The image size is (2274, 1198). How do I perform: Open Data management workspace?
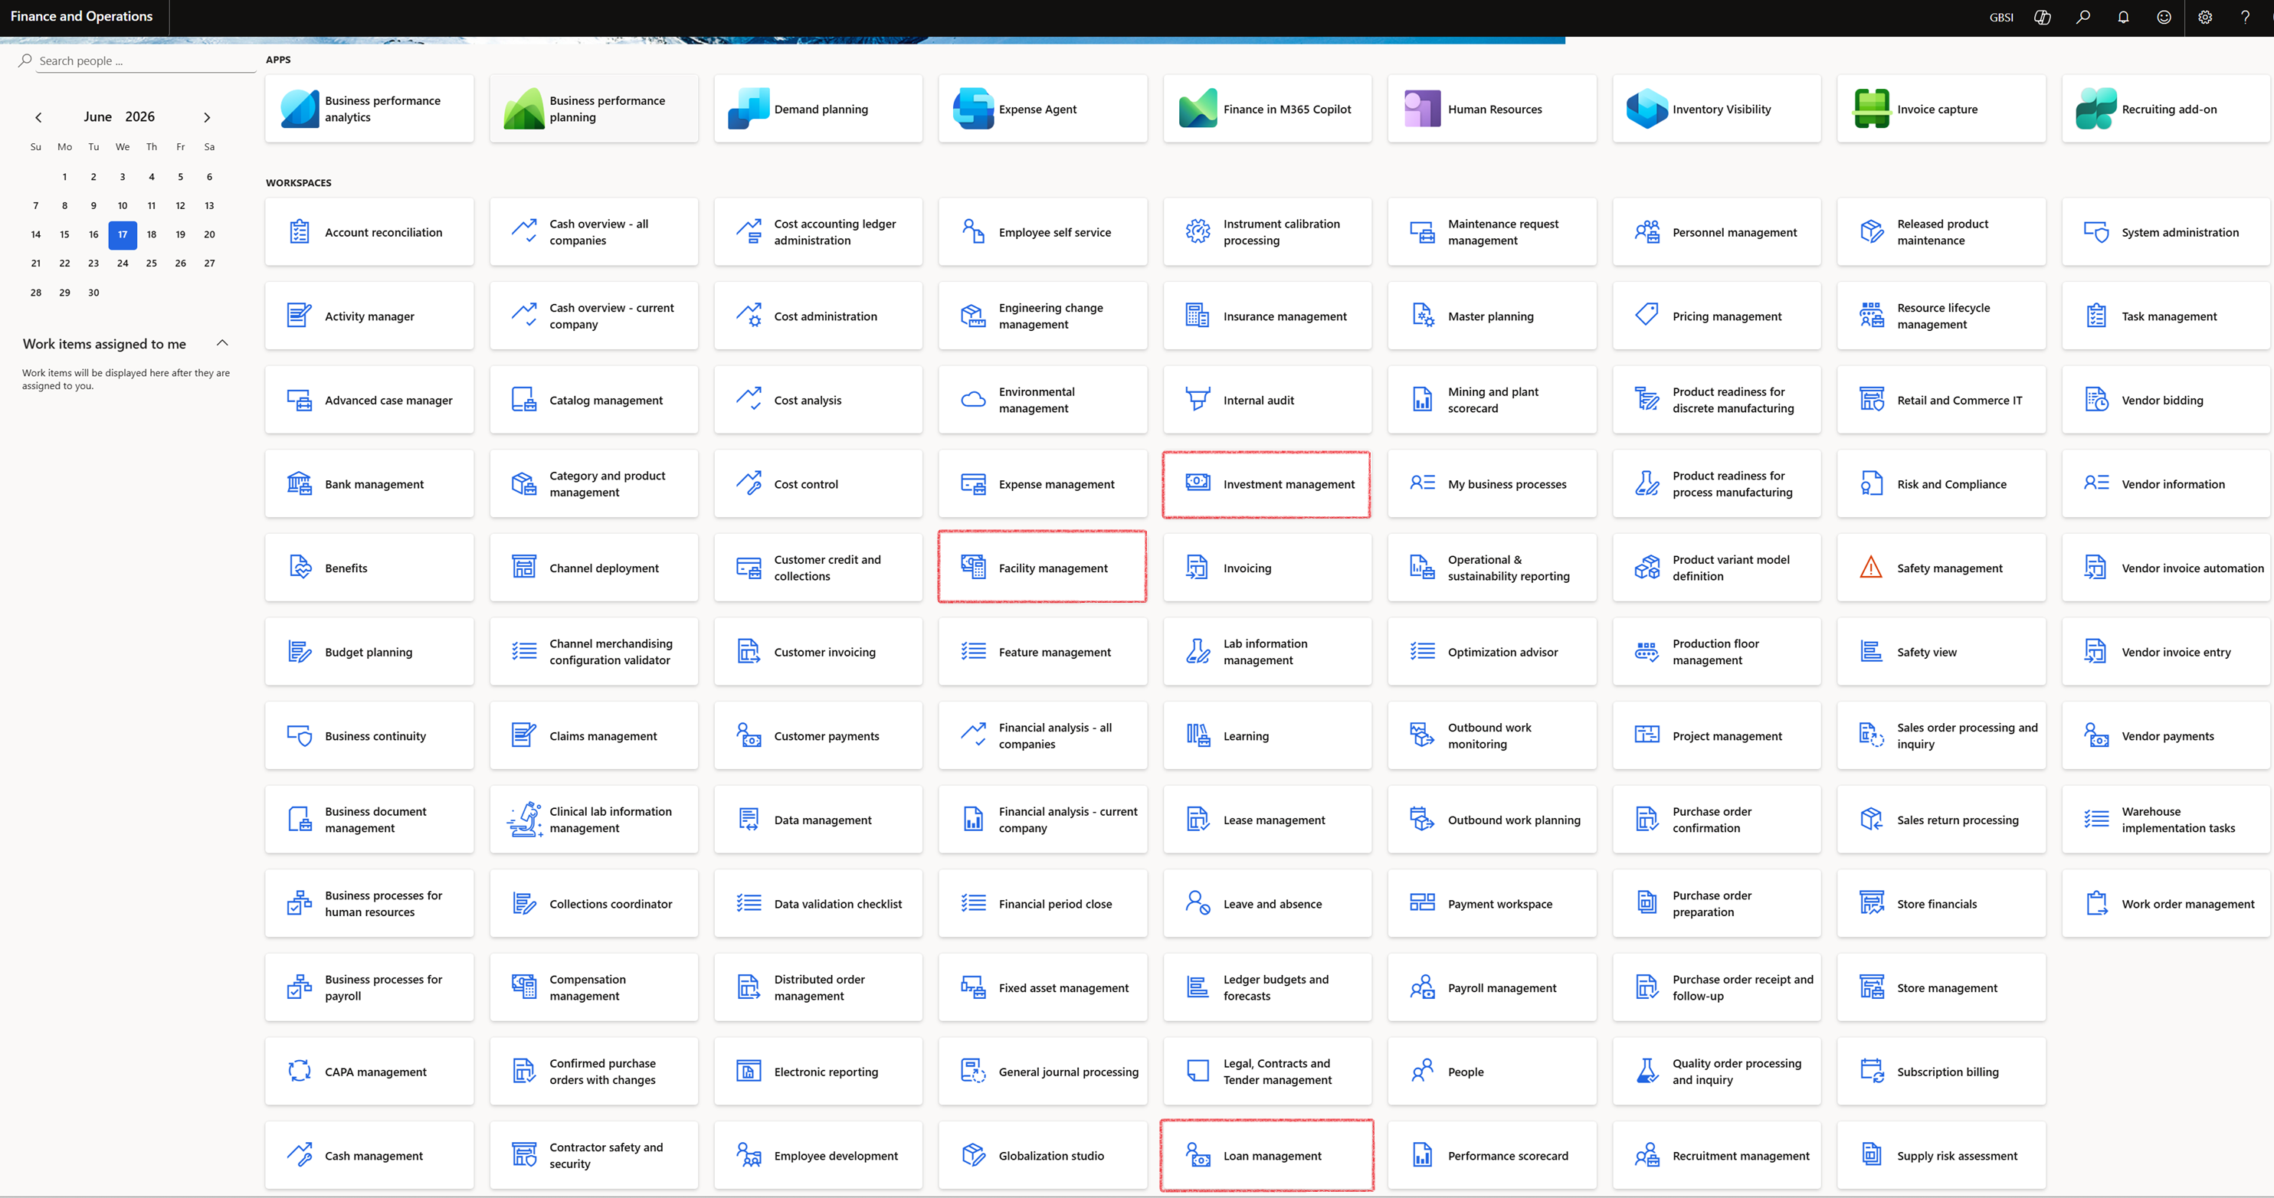click(x=818, y=820)
